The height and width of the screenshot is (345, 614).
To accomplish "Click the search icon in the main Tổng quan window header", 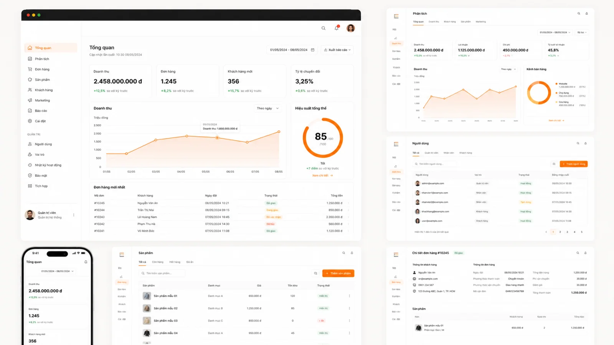I will pyautogui.click(x=323, y=28).
